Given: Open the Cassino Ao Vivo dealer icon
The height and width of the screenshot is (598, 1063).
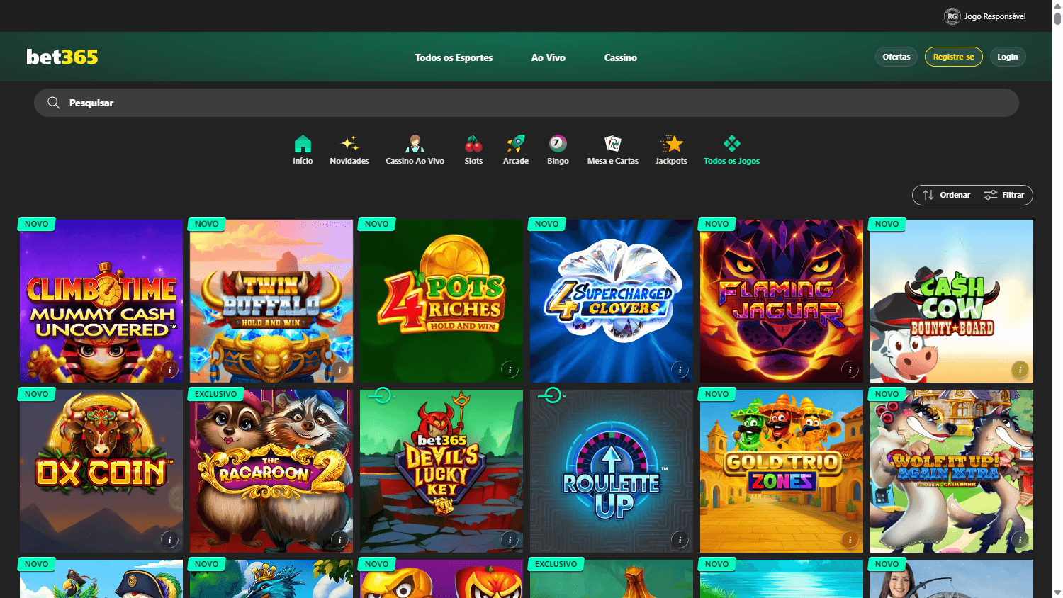Looking at the screenshot, I should [415, 144].
